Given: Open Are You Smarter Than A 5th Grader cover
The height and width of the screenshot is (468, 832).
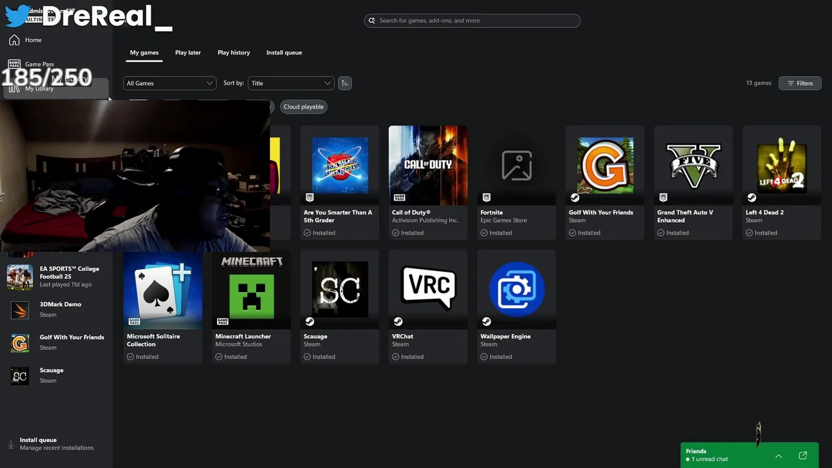Looking at the screenshot, I should 340,165.
